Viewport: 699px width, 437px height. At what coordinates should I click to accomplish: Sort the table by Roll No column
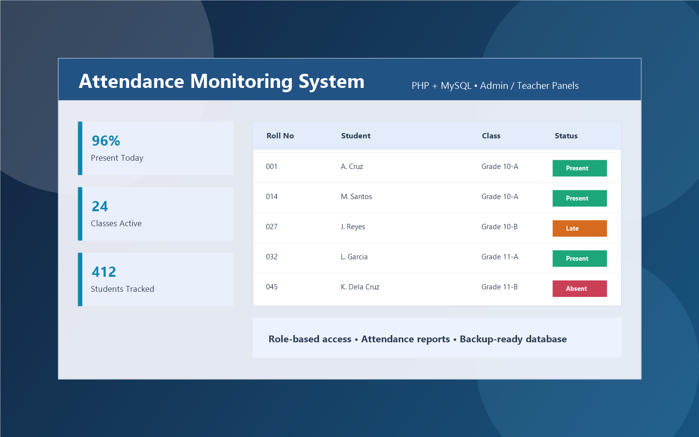(x=280, y=136)
